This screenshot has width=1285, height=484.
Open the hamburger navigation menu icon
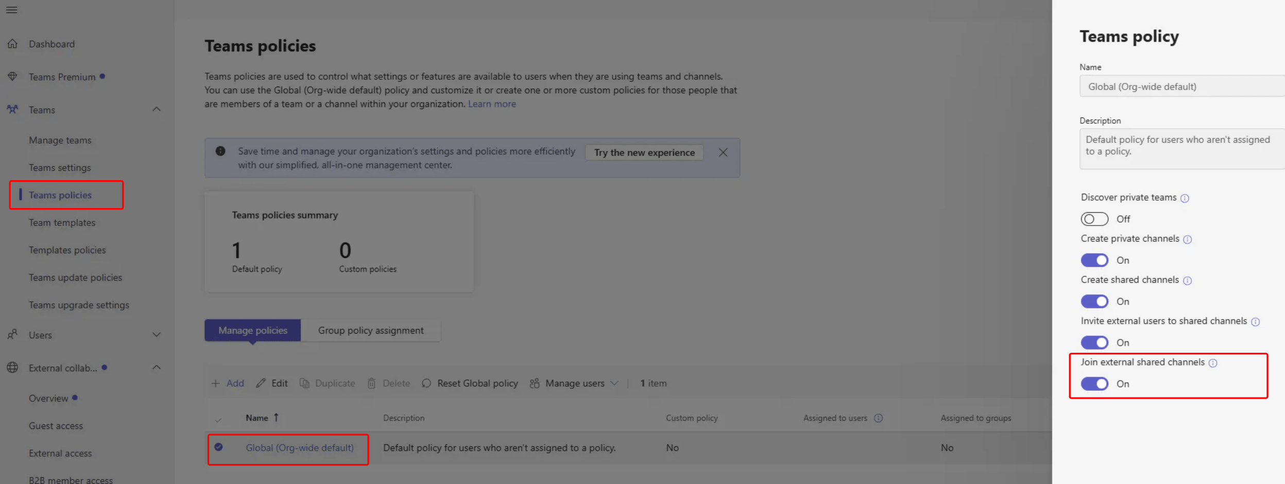tap(12, 10)
